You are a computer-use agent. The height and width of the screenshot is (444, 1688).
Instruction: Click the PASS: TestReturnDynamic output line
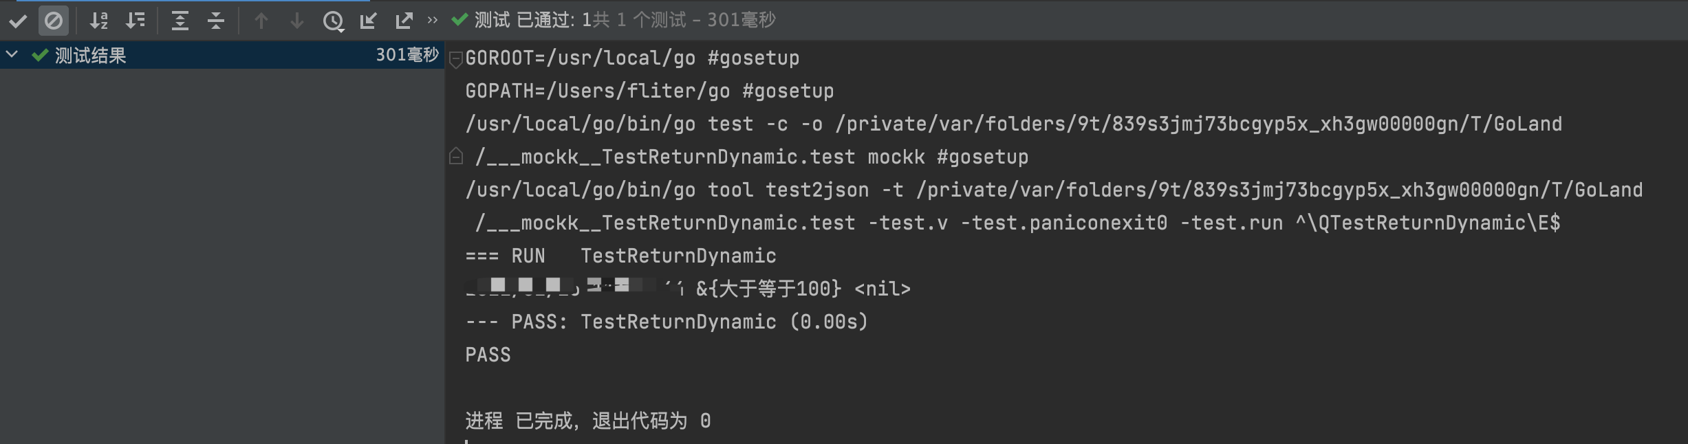click(x=666, y=322)
